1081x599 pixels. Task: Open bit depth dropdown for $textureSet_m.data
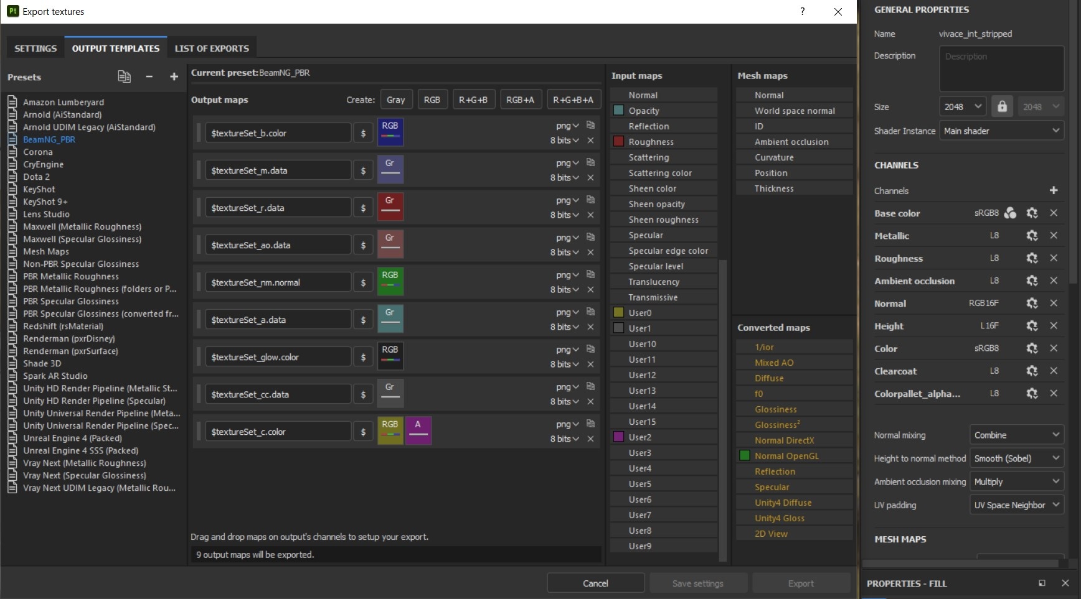click(x=564, y=178)
